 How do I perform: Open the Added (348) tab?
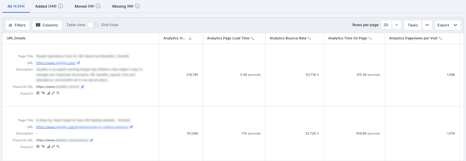pyautogui.click(x=46, y=6)
